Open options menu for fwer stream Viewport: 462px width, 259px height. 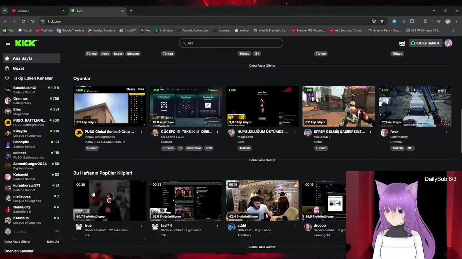coord(447,132)
